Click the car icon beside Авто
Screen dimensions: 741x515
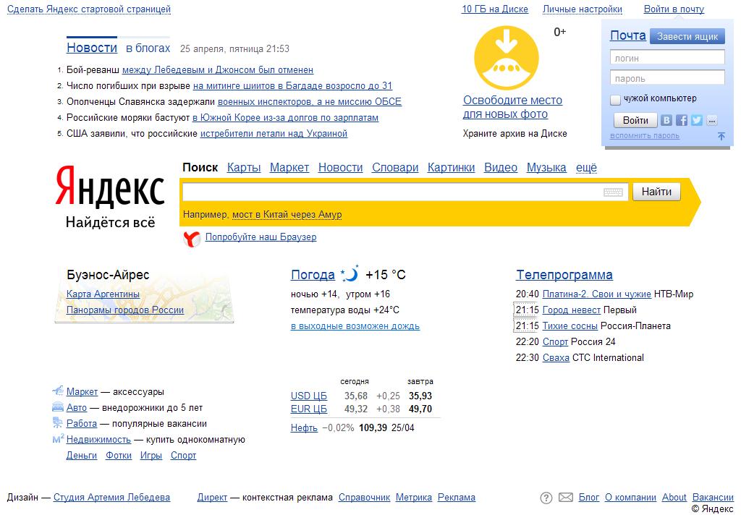58,407
